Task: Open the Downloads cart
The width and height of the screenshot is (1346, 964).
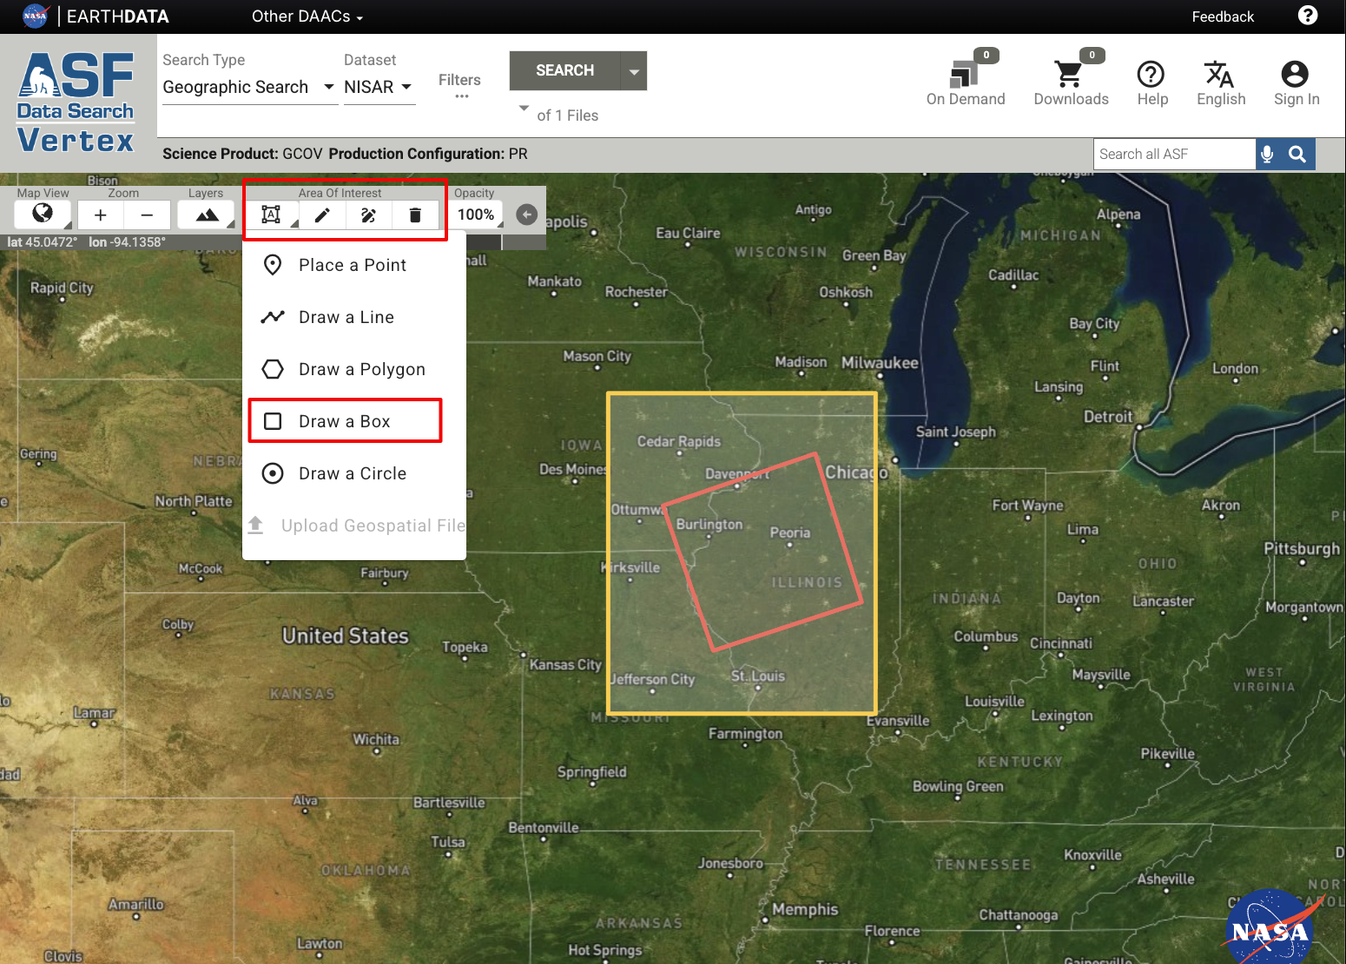Action: click(1070, 74)
